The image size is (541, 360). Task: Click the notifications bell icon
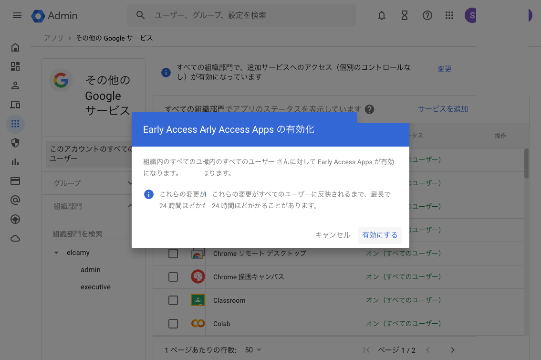pos(382,15)
